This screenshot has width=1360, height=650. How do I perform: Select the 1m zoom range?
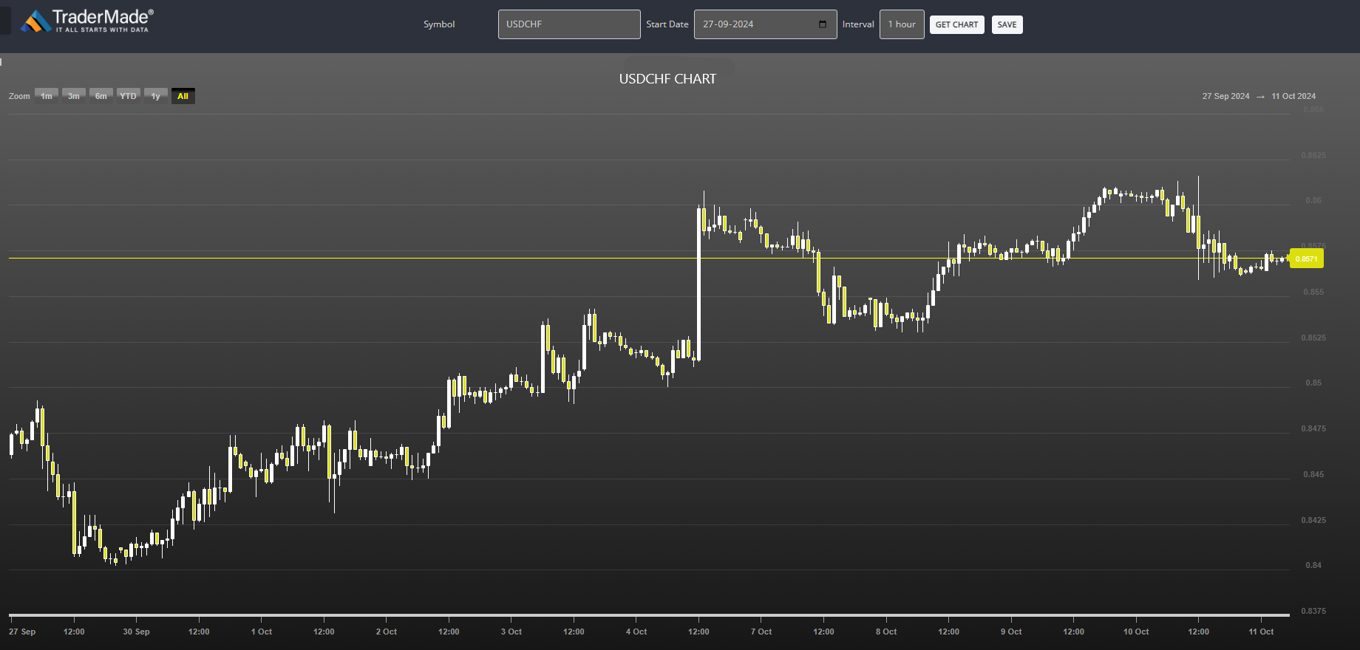click(47, 96)
